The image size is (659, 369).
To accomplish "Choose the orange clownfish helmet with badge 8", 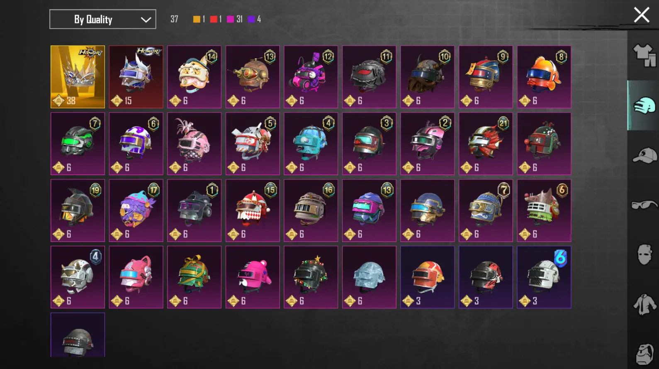I will tap(544, 77).
